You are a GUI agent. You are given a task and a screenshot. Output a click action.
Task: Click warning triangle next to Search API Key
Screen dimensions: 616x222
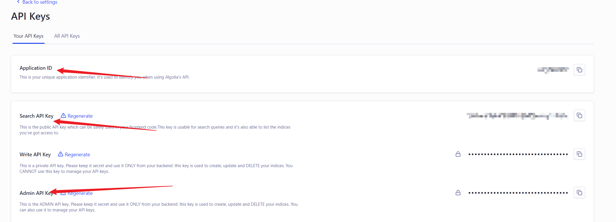pos(63,115)
